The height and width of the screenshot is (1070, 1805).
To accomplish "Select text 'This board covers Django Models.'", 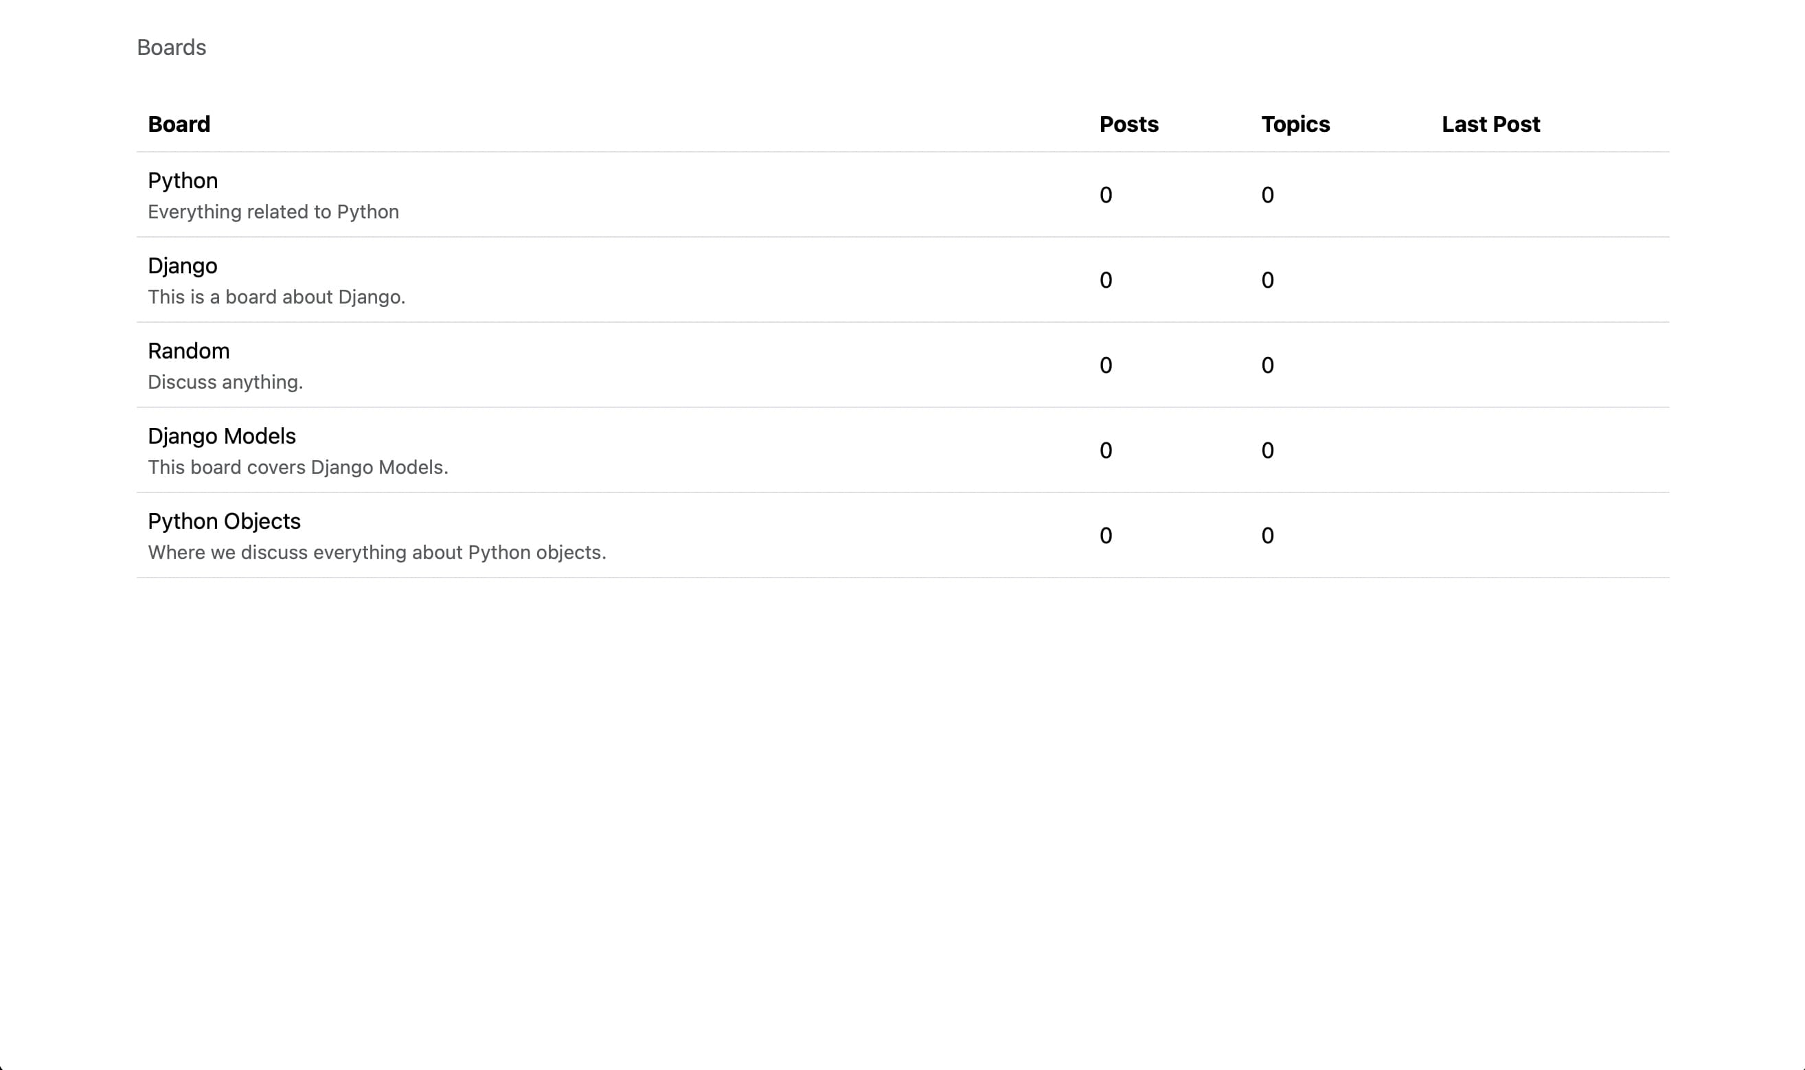I will pos(297,467).
